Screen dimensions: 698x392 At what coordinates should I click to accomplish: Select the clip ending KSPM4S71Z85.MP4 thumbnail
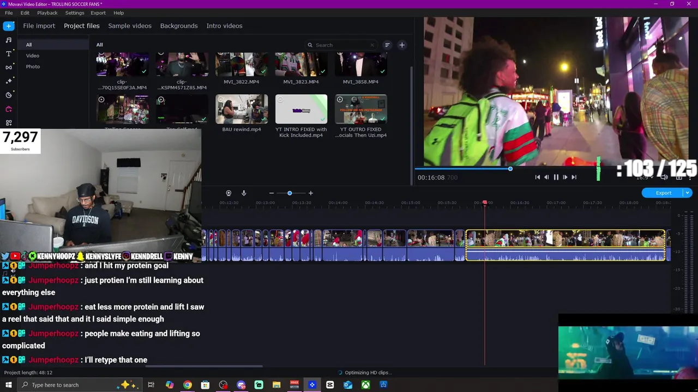182,65
